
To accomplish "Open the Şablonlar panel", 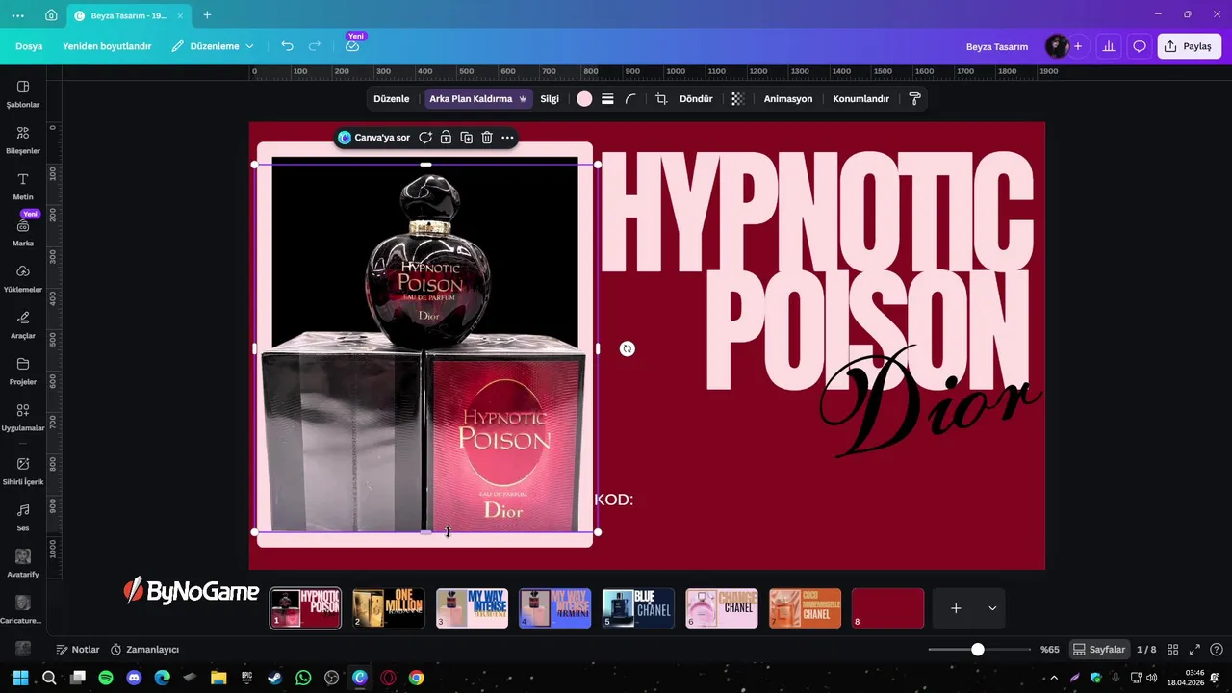I will point(23,93).
